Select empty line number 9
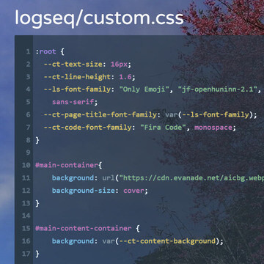Image resolution: width=264 pixels, height=264 pixels. pos(28,153)
